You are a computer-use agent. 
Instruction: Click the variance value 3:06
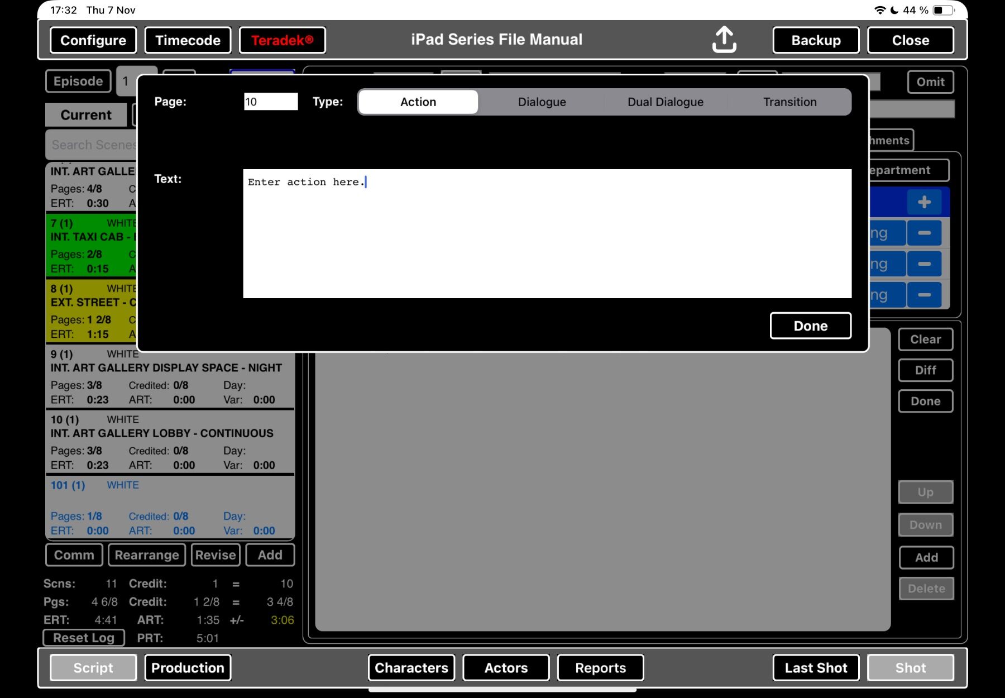pyautogui.click(x=282, y=620)
